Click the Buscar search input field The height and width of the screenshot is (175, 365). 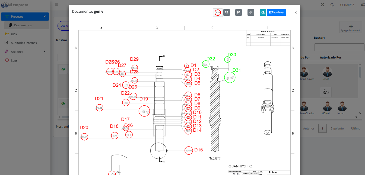[339, 47]
